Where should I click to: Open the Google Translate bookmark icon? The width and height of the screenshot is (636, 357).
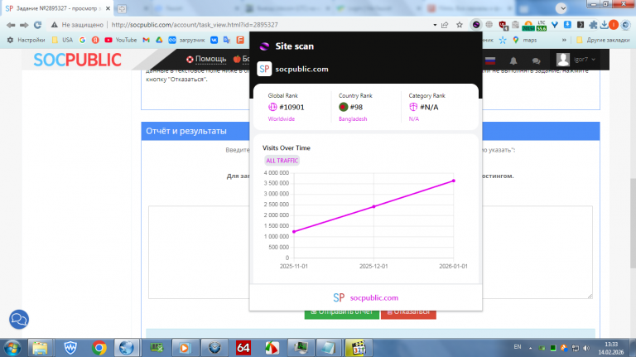(227, 40)
